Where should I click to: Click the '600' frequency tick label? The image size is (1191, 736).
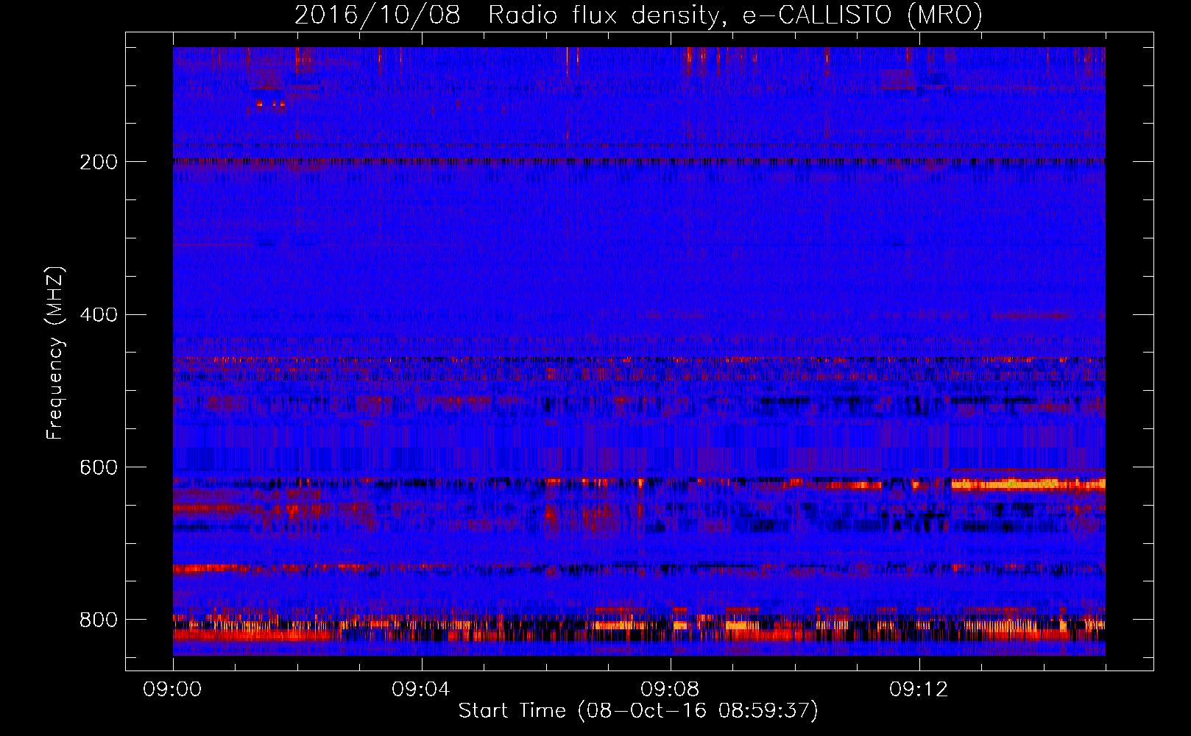pyautogui.click(x=99, y=468)
